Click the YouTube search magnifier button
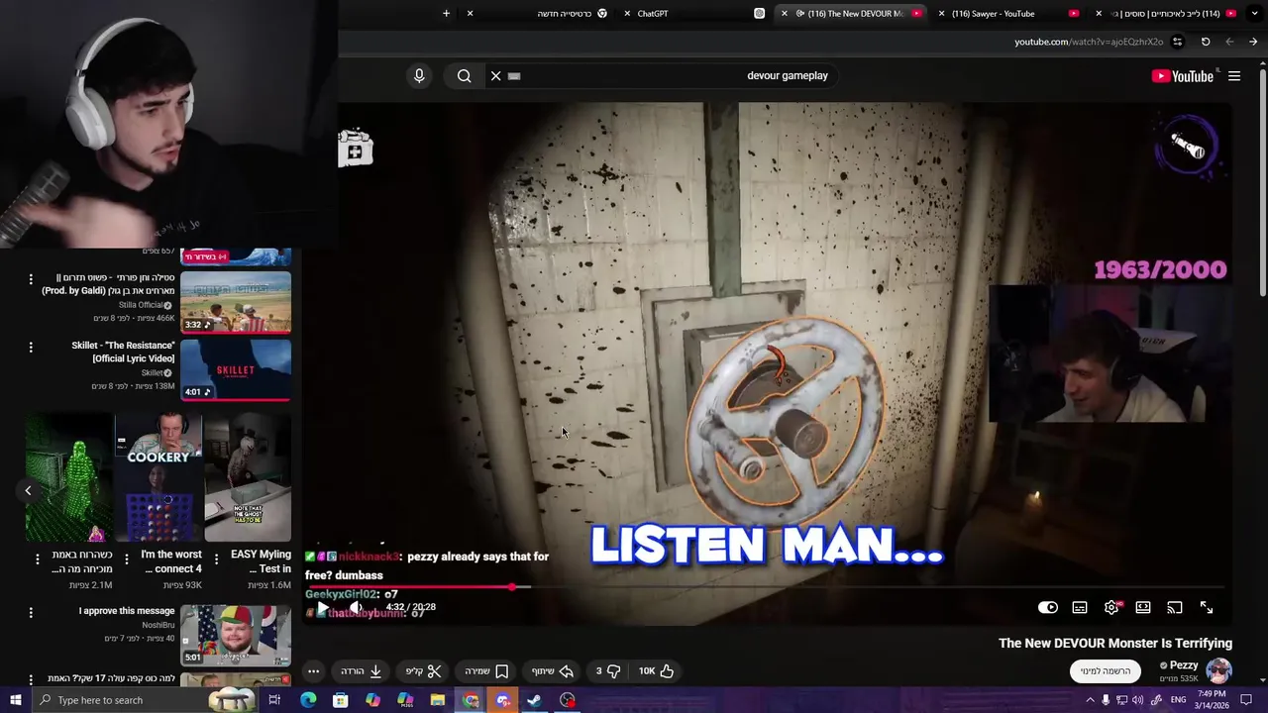This screenshot has height=713, width=1268. point(464,75)
